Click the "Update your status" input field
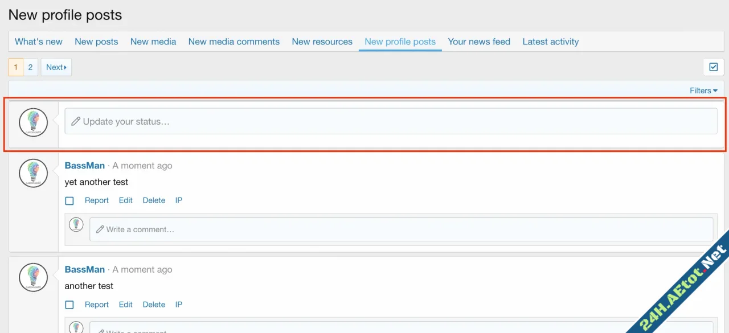Image resolution: width=729 pixels, height=333 pixels. (342, 121)
